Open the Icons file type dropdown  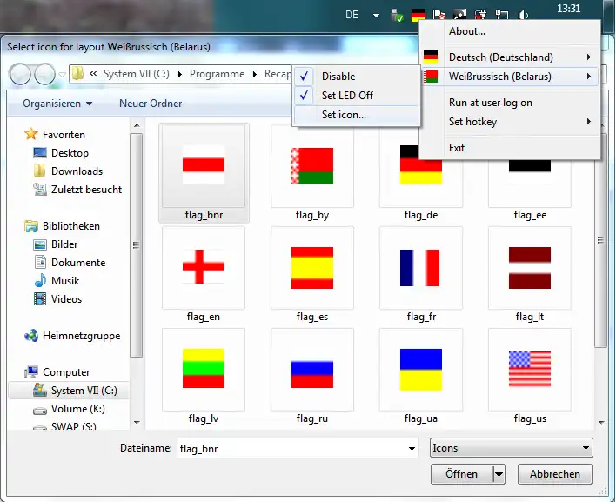[x=511, y=448]
